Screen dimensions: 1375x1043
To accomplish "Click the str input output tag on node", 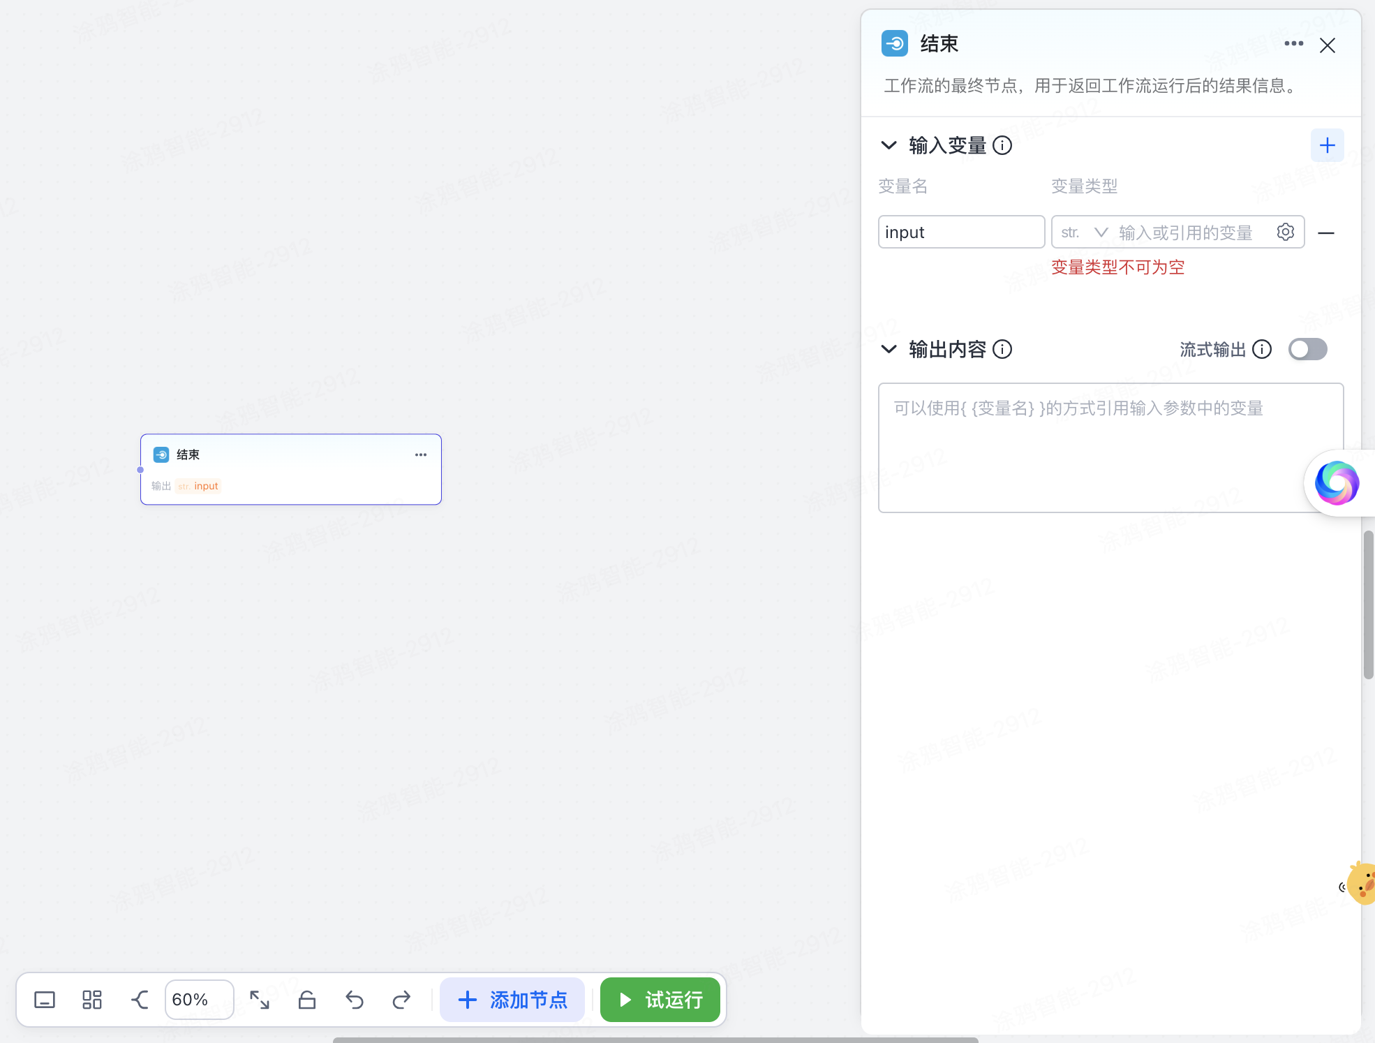I will (198, 486).
